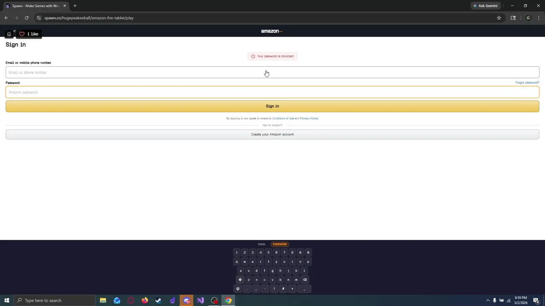Tap the 0 key on the on-screen keyboard
Image resolution: width=545 pixels, height=306 pixels.
[x=308, y=252]
